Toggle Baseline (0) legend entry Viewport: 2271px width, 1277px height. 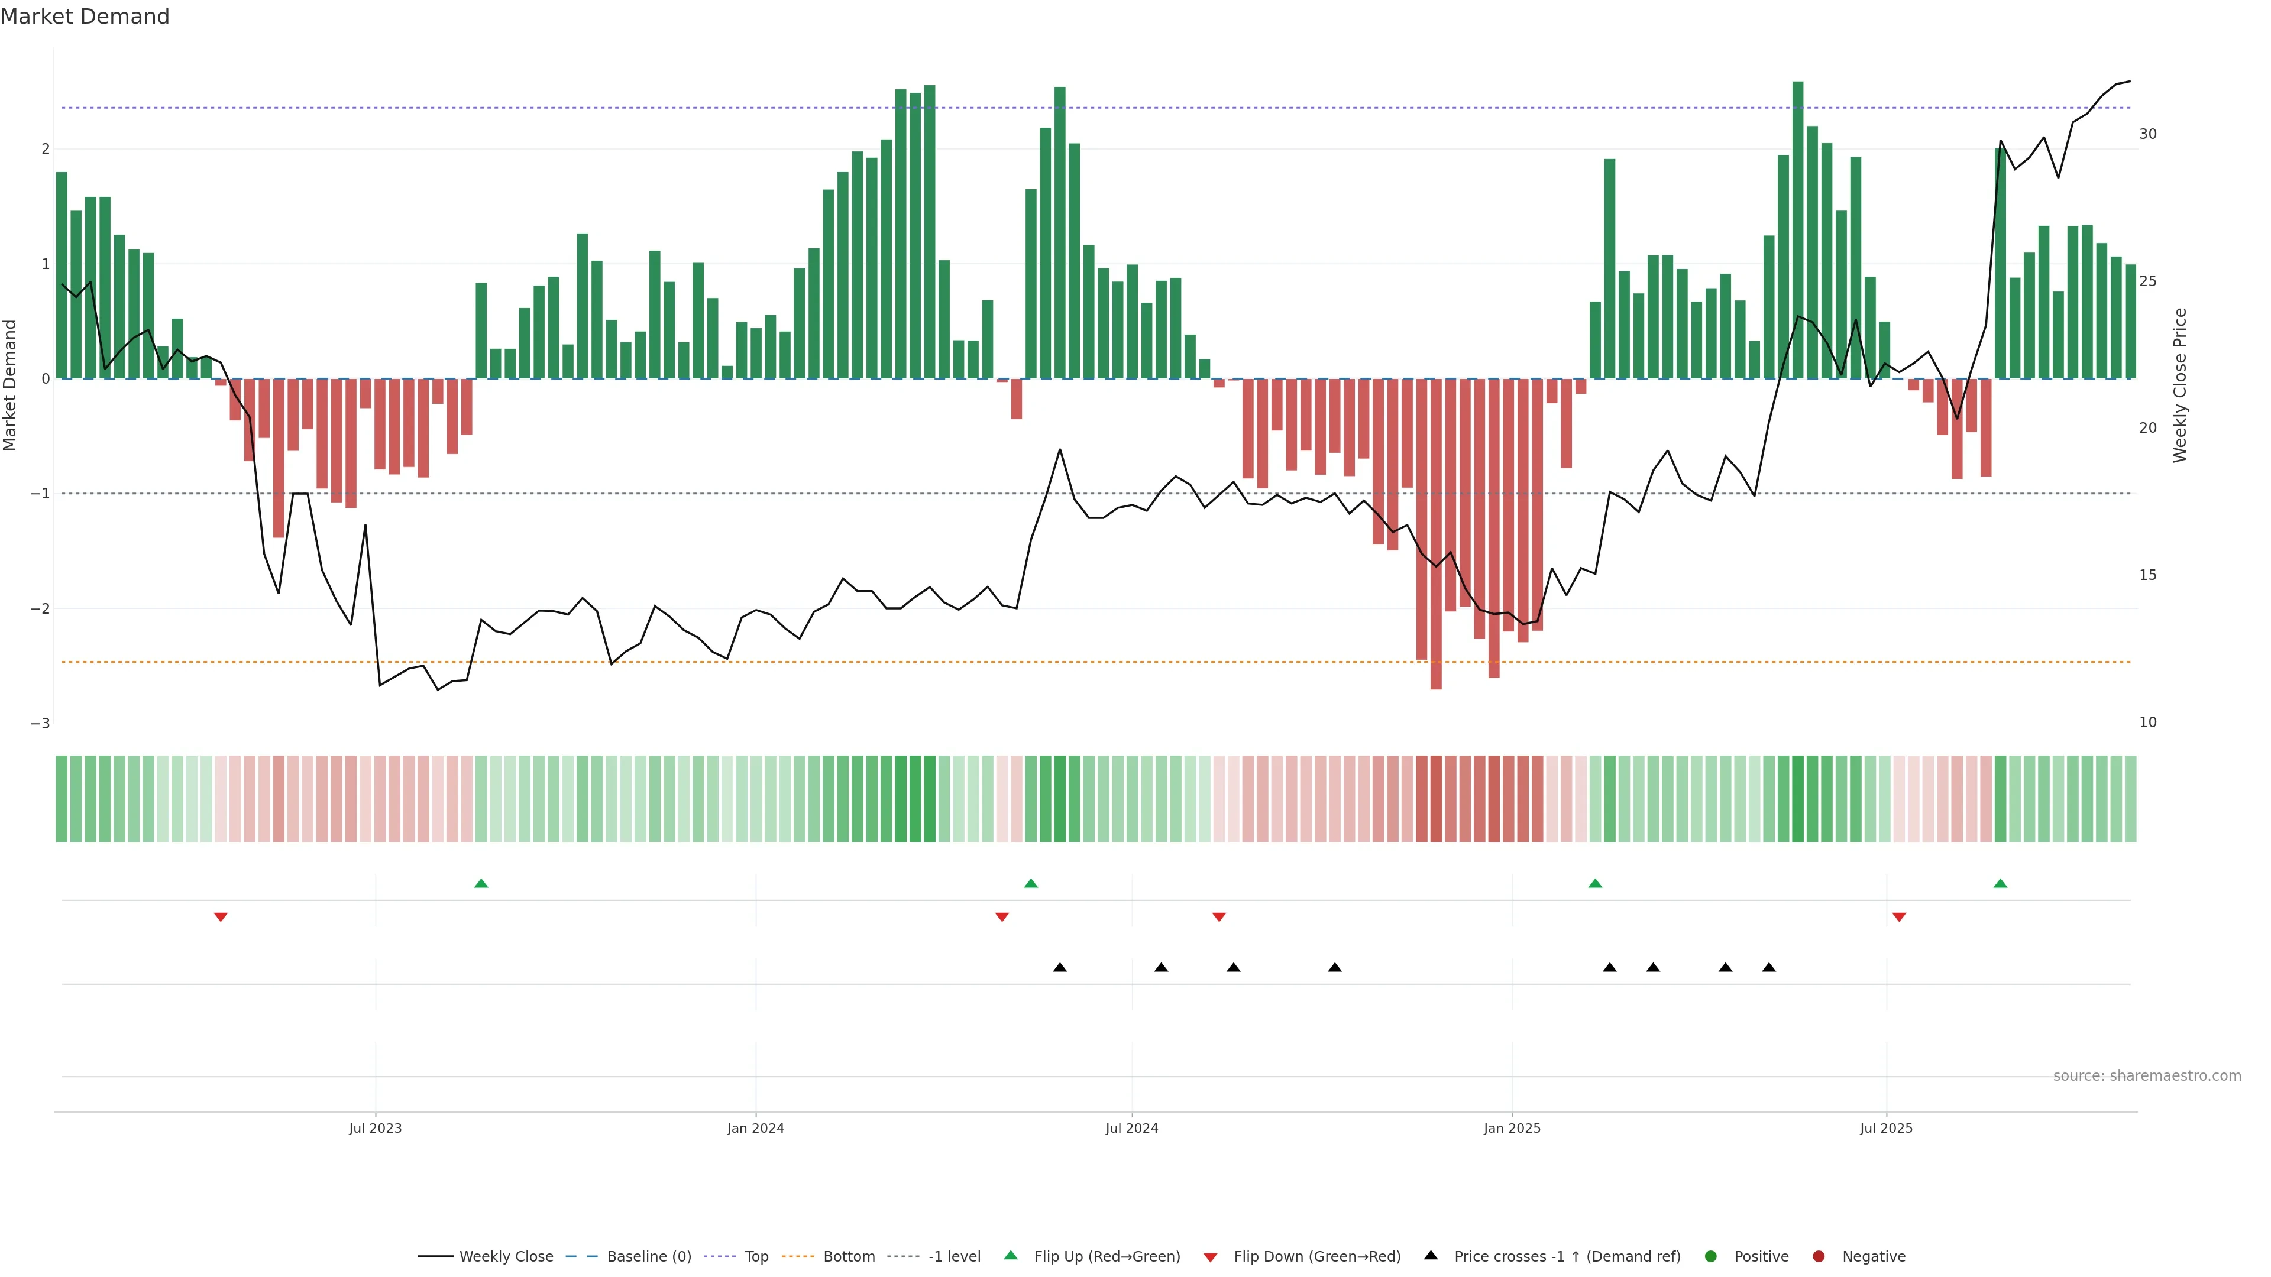coord(649,1257)
